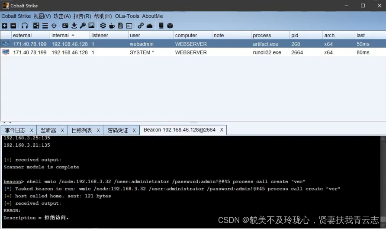Screen dimensions: 386x229
Task: Switch to pivot graph view icon
Action: pyautogui.click(x=36, y=26)
